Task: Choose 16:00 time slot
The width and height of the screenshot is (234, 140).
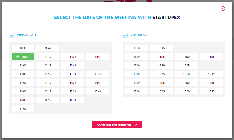Action: 23,100
